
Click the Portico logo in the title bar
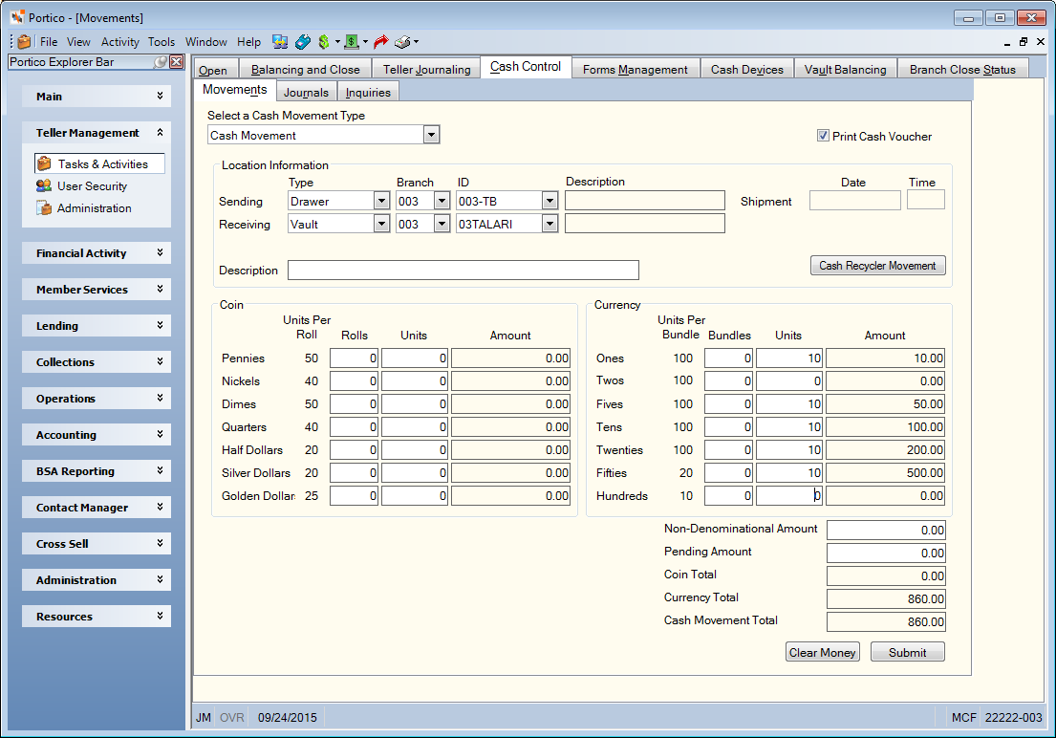17,17
